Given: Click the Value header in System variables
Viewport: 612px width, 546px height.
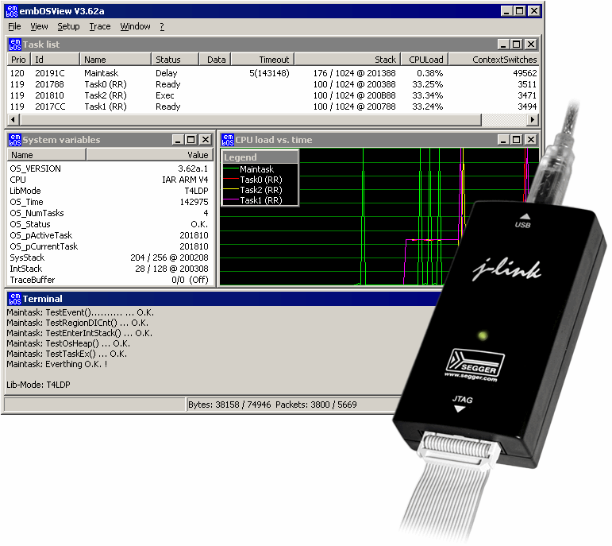Looking at the screenshot, I should click(150, 155).
